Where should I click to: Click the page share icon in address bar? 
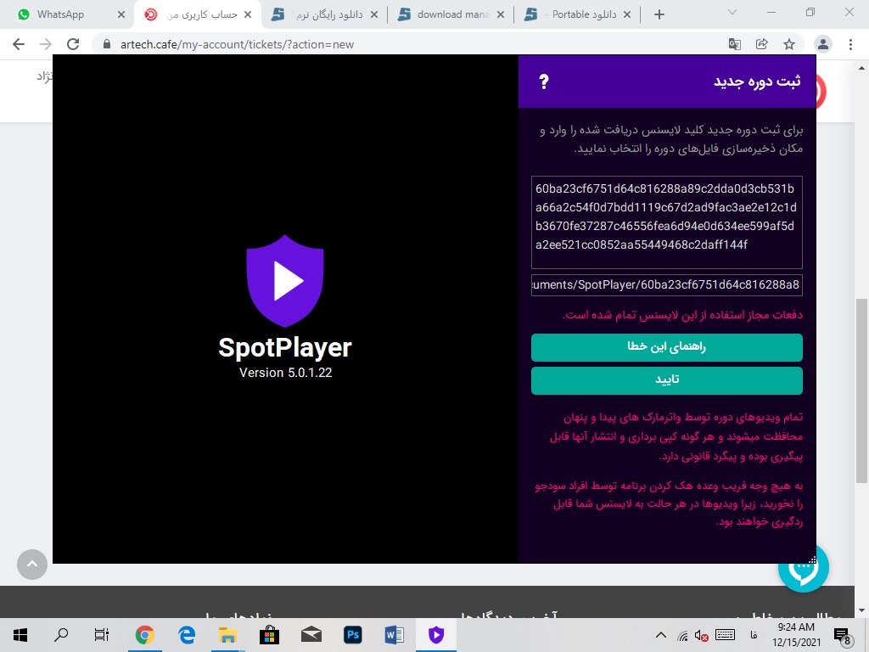click(x=762, y=44)
